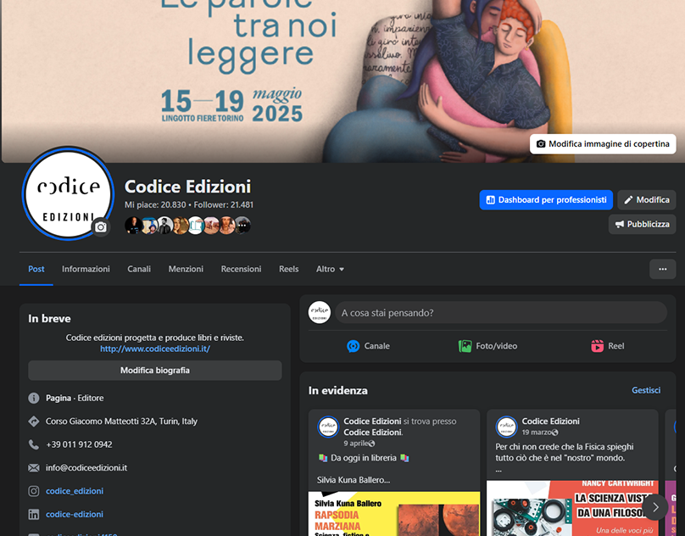Click the address 'Corso Giacomo Matteotti 32A, Turin, Italy'
Viewport: 685px width, 536px height.
(121, 421)
